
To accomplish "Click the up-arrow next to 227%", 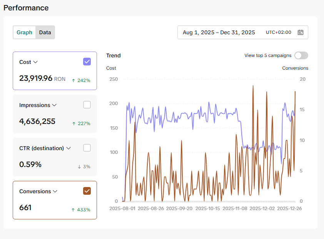I will tap(74, 124).
